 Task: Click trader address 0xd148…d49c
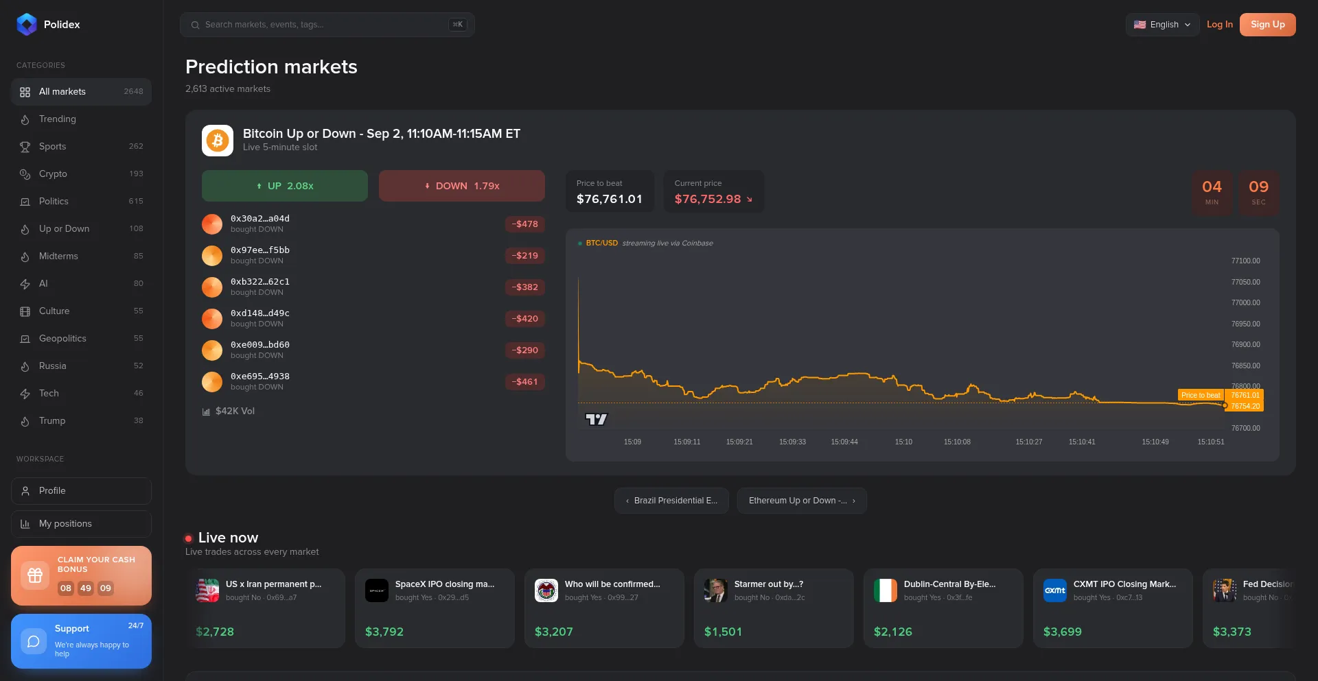pyautogui.click(x=260, y=313)
